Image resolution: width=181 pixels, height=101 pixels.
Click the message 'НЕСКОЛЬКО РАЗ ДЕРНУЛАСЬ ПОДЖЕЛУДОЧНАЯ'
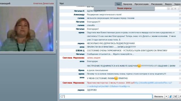click(x=111, y=43)
